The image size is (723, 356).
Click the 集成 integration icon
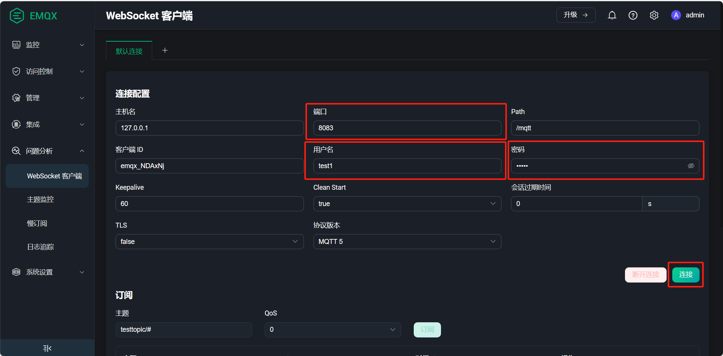(16, 124)
